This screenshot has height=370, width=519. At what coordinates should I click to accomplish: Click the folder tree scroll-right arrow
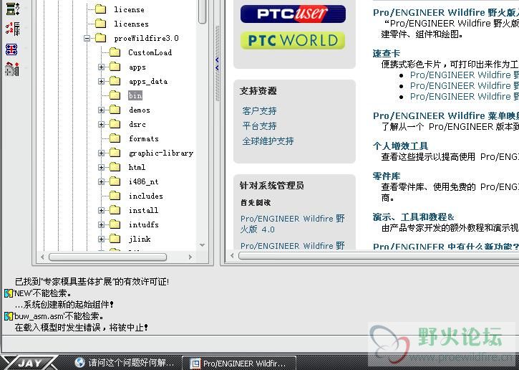[x=190, y=257]
